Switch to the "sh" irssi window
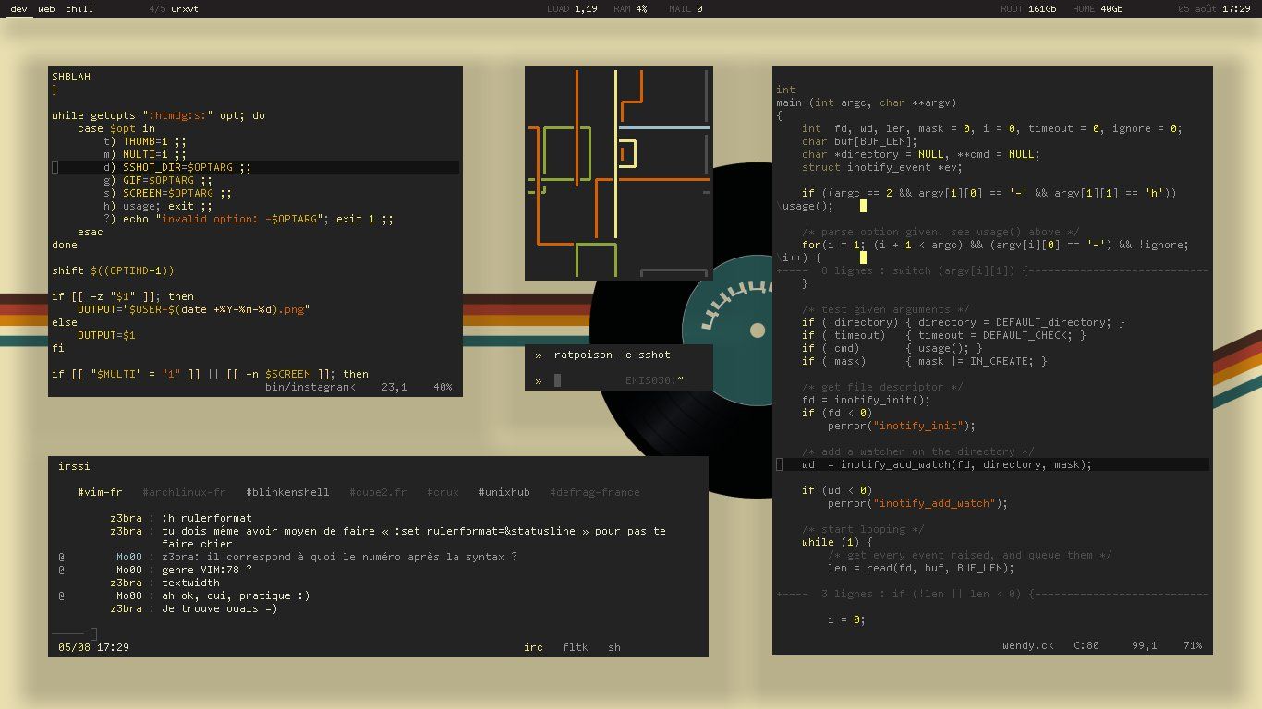 pyautogui.click(x=614, y=647)
